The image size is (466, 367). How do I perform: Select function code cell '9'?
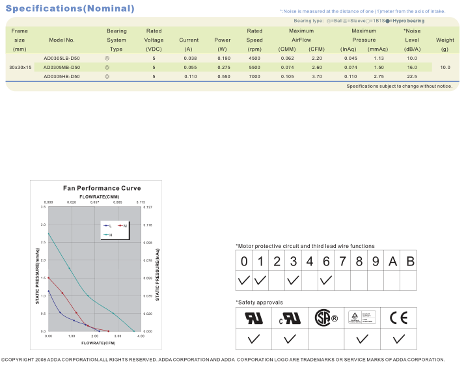point(376,260)
